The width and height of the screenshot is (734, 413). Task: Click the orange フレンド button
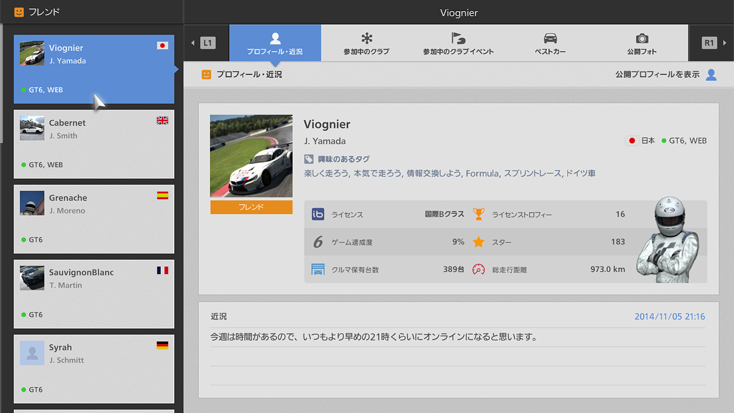251,207
